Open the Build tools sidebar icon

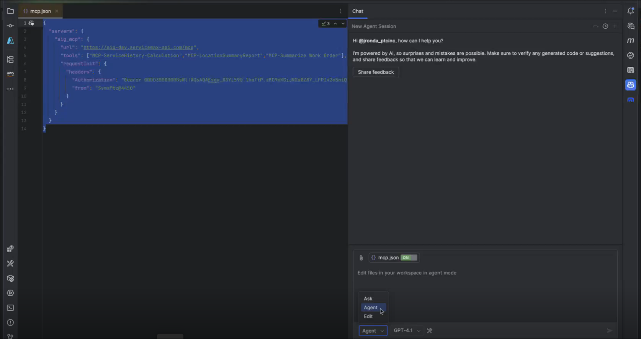[10, 263]
